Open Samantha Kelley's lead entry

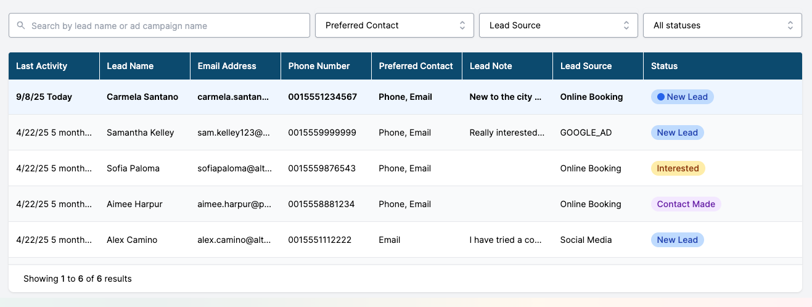(405, 133)
